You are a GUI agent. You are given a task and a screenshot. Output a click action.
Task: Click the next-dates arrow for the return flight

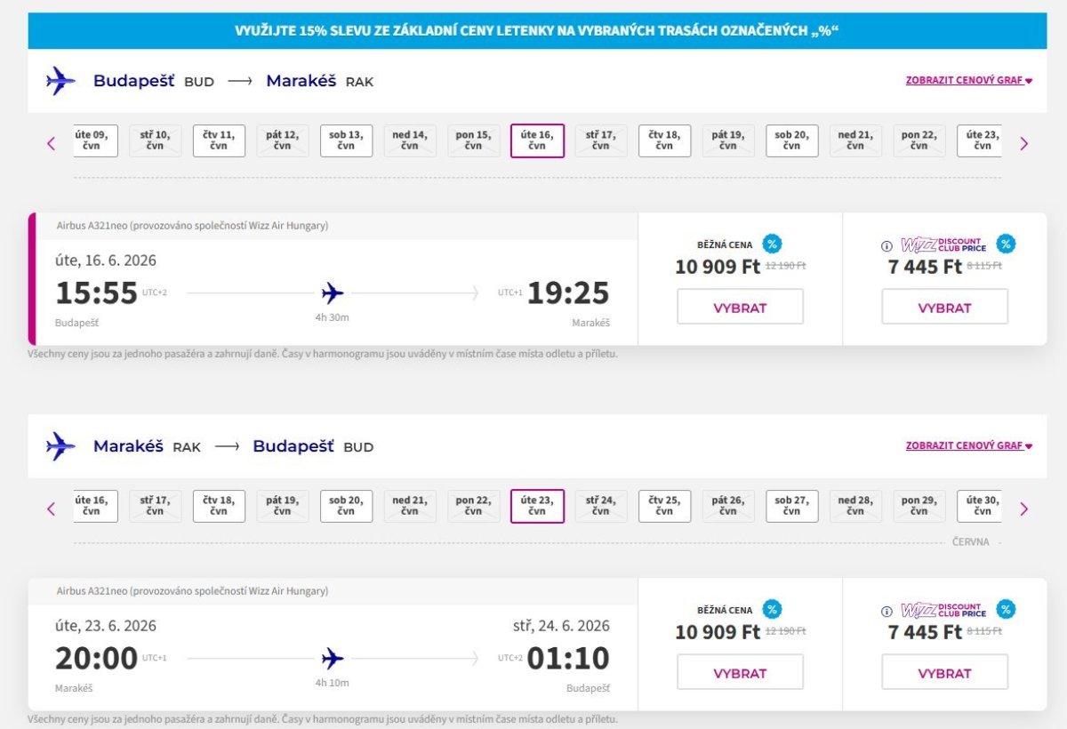tap(1023, 509)
